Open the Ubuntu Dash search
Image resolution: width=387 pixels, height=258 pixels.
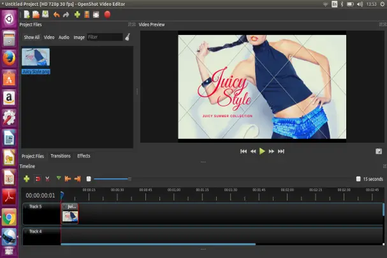(x=9, y=18)
